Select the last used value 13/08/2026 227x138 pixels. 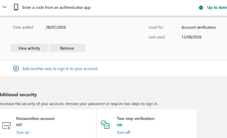(x=192, y=37)
